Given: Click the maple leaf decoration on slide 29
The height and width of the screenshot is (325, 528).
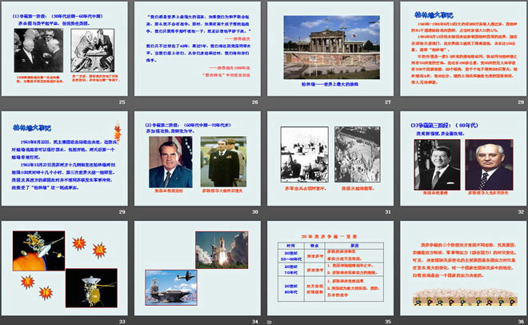Looking at the screenshot, I should tap(118, 131).
